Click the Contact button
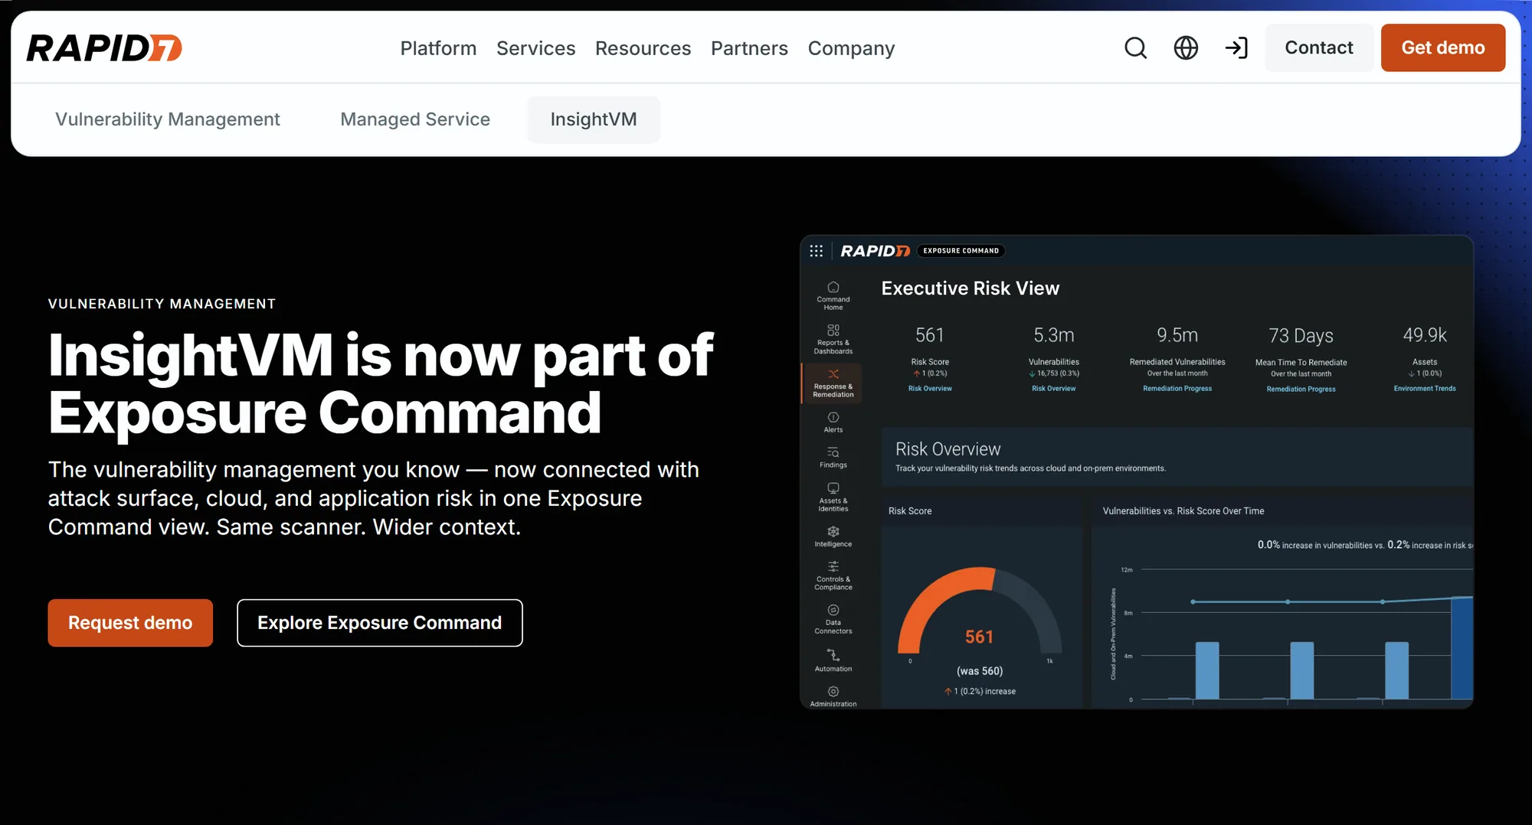 pyautogui.click(x=1318, y=47)
